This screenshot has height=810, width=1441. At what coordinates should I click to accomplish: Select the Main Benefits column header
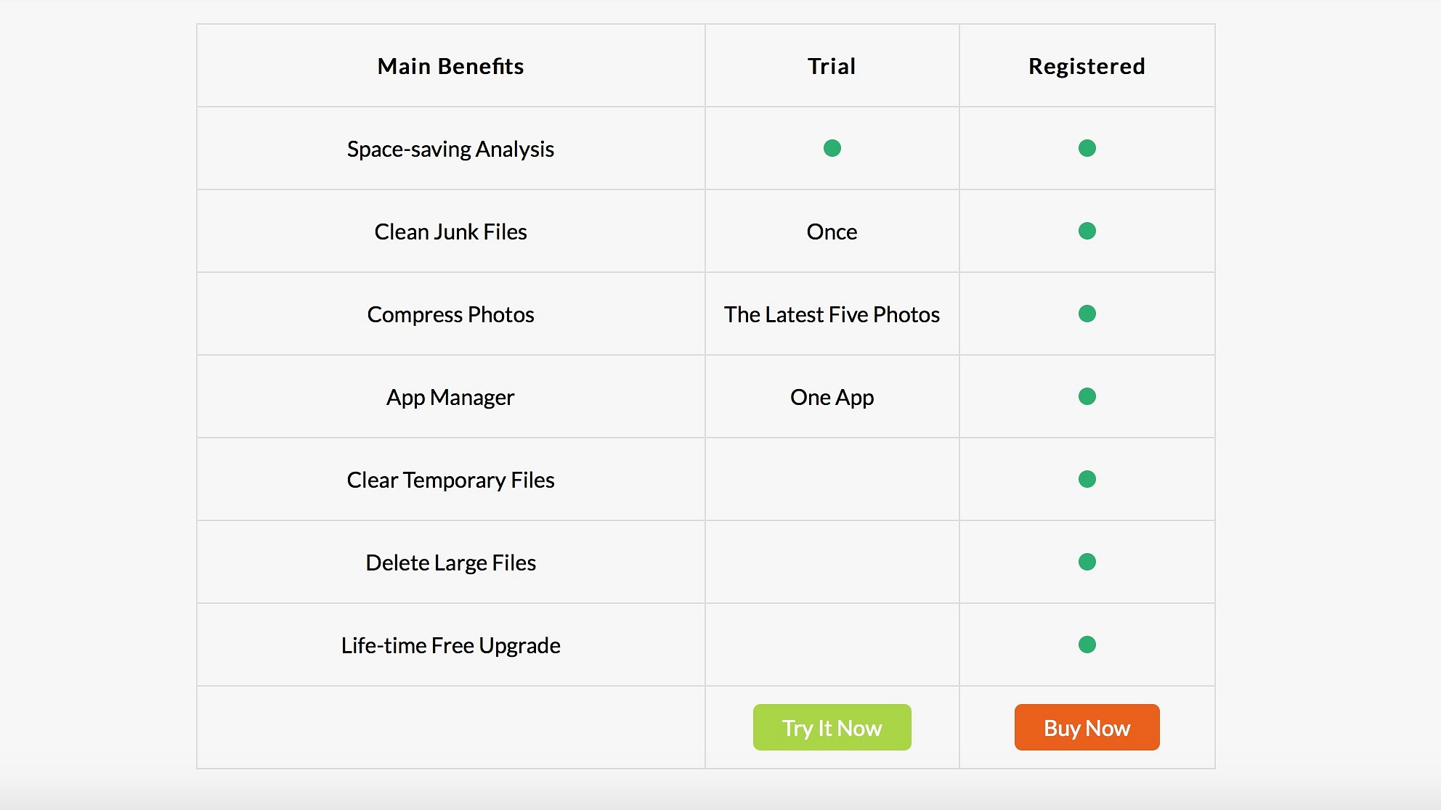tap(450, 66)
